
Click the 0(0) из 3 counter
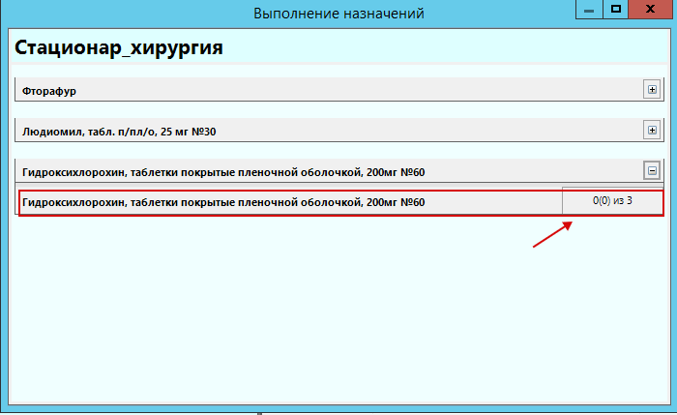(612, 201)
